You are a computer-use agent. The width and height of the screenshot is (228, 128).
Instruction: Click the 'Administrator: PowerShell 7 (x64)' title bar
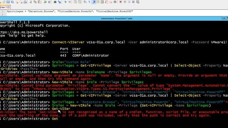tap(116, 18)
